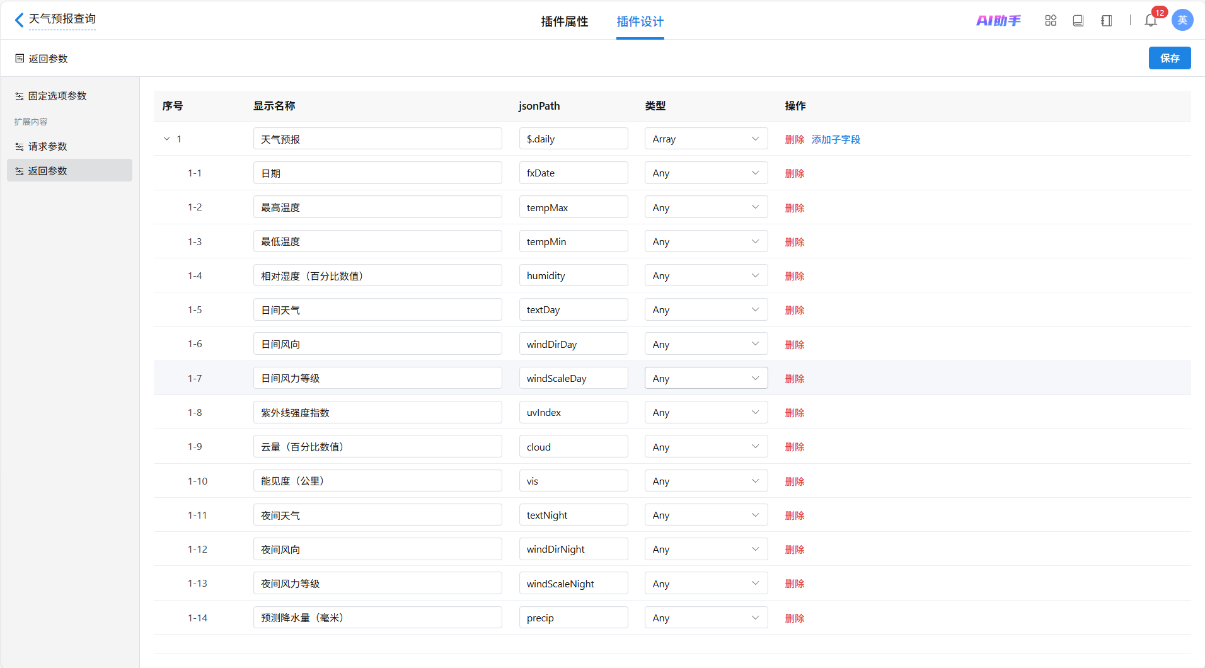1205x668 pixels.
Task: Open the apps grid icon
Action: coord(1051,21)
